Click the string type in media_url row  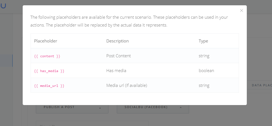point(204,85)
